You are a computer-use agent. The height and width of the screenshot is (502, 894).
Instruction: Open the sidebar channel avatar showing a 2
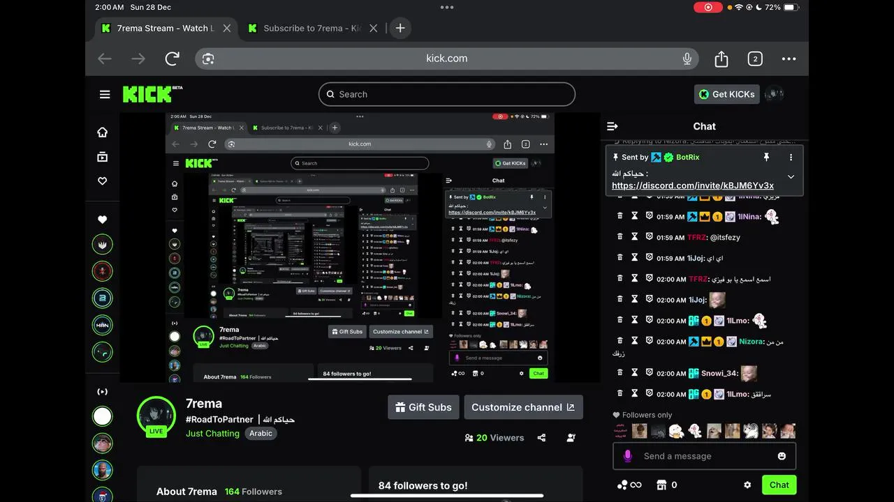103,298
